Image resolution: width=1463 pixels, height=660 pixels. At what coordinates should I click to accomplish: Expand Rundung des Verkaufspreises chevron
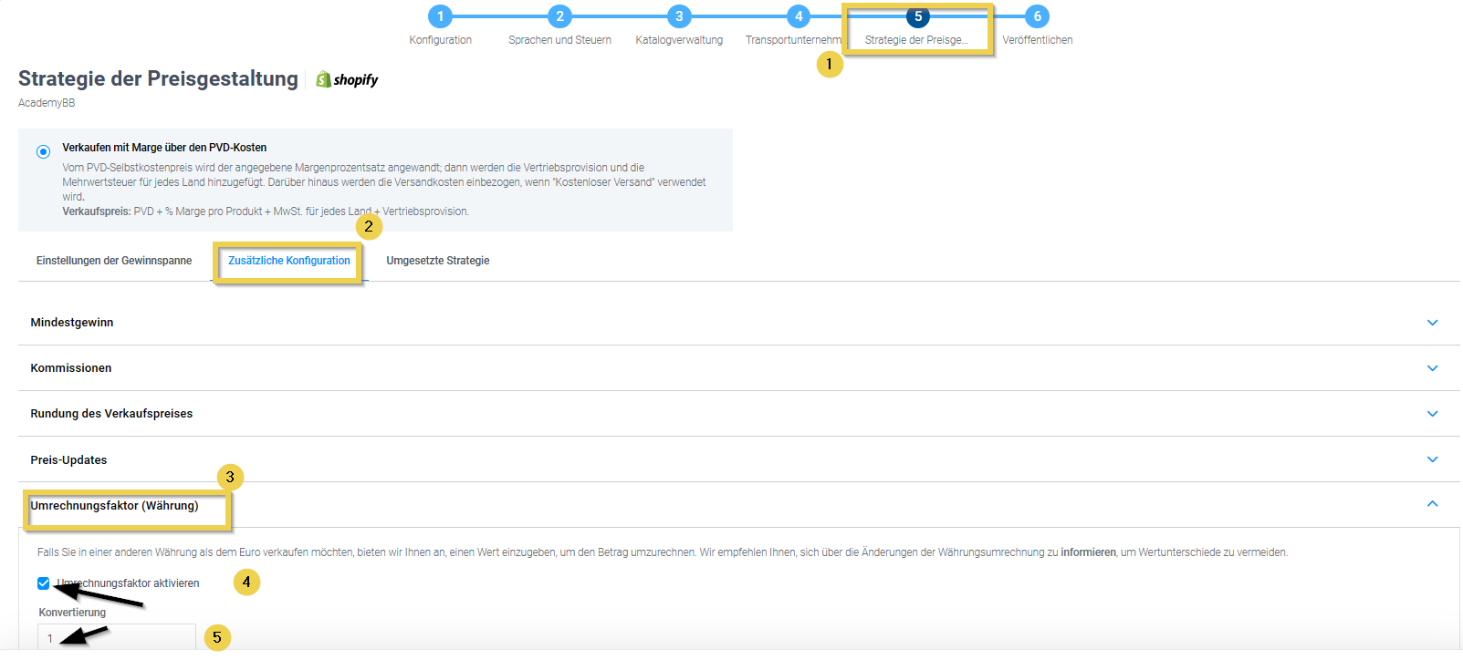pos(1432,414)
